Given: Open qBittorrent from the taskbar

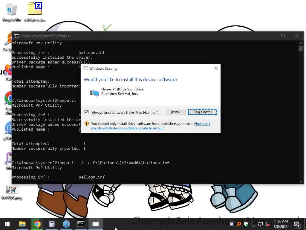Looking at the screenshot, I should click(66, 224).
